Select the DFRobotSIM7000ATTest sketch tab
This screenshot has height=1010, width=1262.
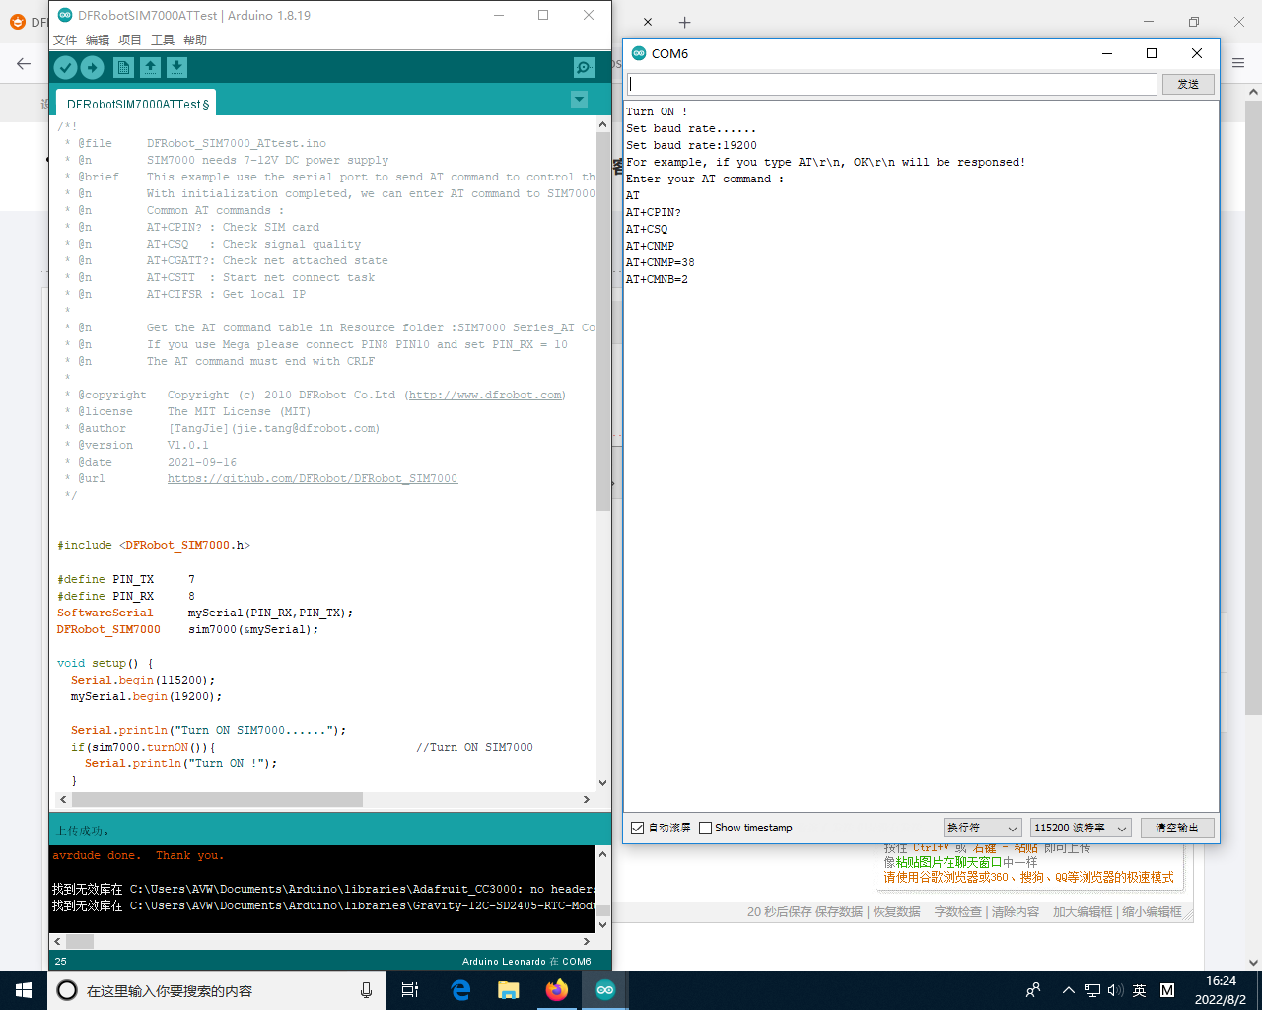[x=137, y=104]
